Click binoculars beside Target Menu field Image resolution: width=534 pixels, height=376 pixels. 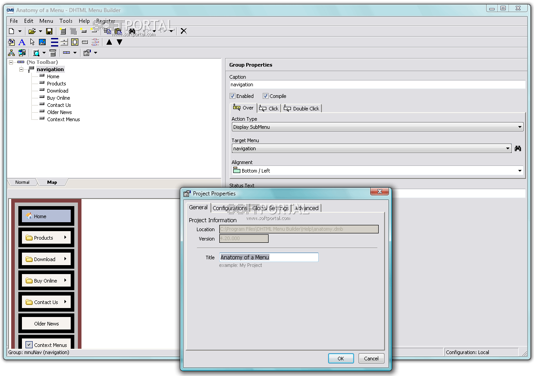point(517,148)
